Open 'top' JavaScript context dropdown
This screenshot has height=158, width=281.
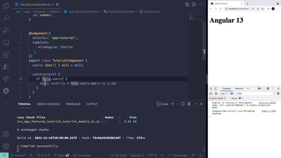click(x=223, y=93)
